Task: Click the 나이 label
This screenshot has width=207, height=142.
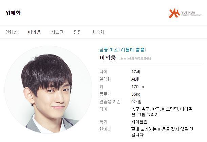Action: pyautogui.click(x=103, y=72)
